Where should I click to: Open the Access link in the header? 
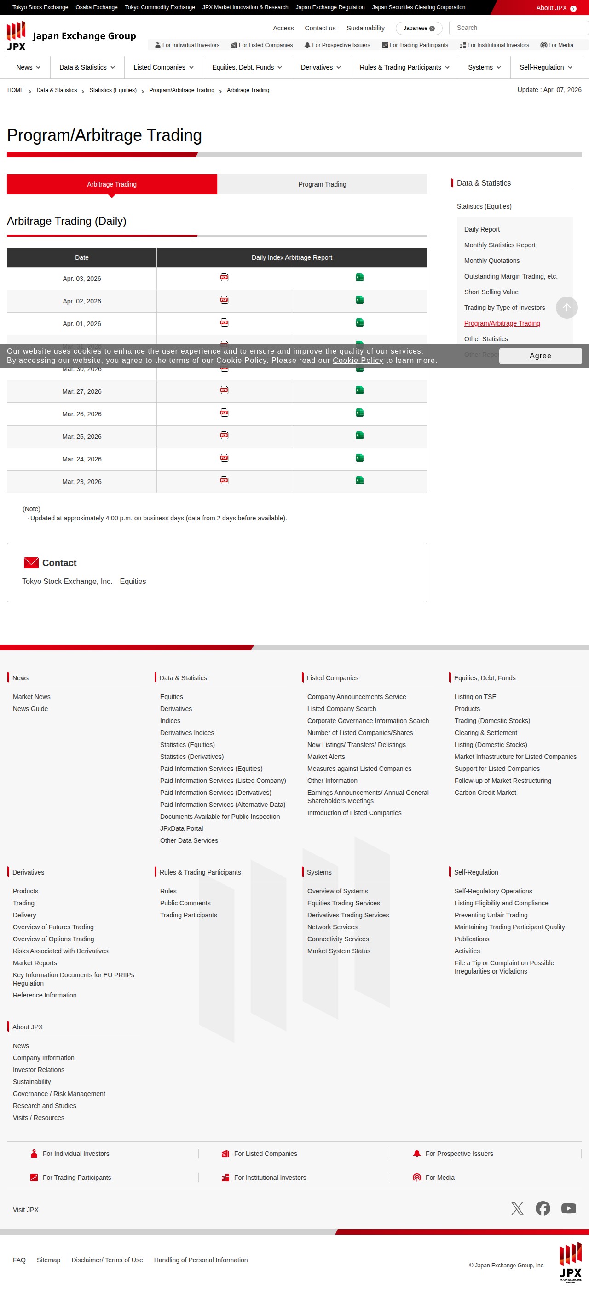point(283,28)
